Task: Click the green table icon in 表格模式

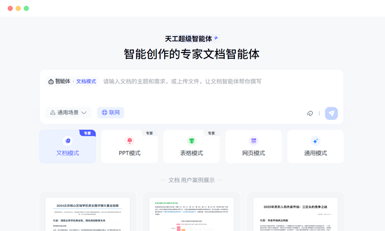Action: point(192,141)
